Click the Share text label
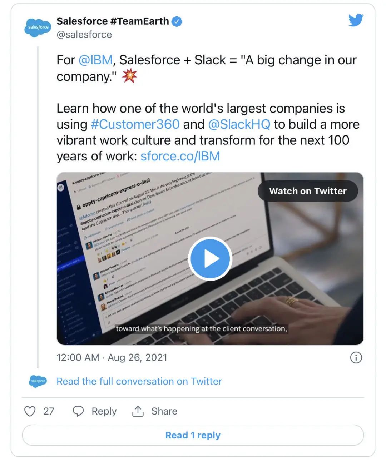 pos(164,411)
